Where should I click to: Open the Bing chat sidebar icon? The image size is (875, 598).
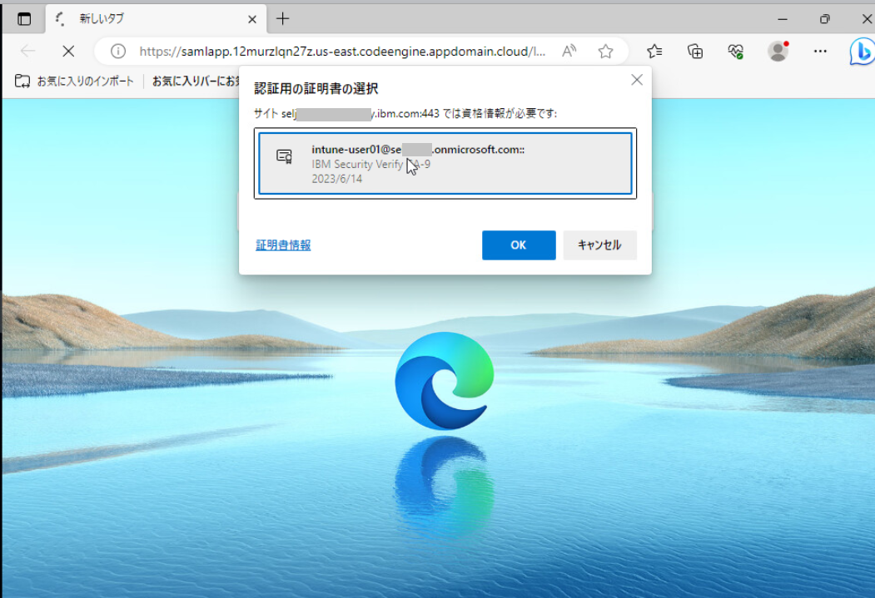click(863, 52)
